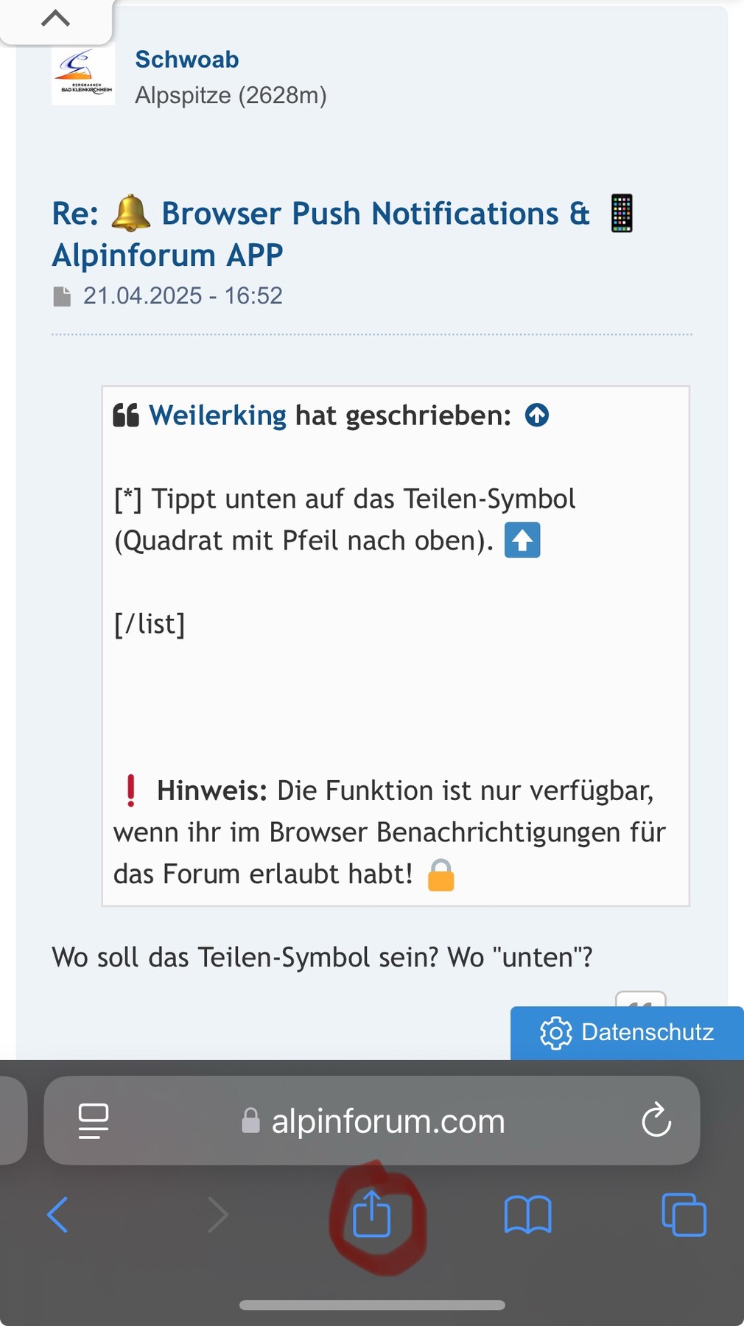The image size is (744, 1326).
Task: Tap Schwoab's avatar image
Action: [83, 74]
